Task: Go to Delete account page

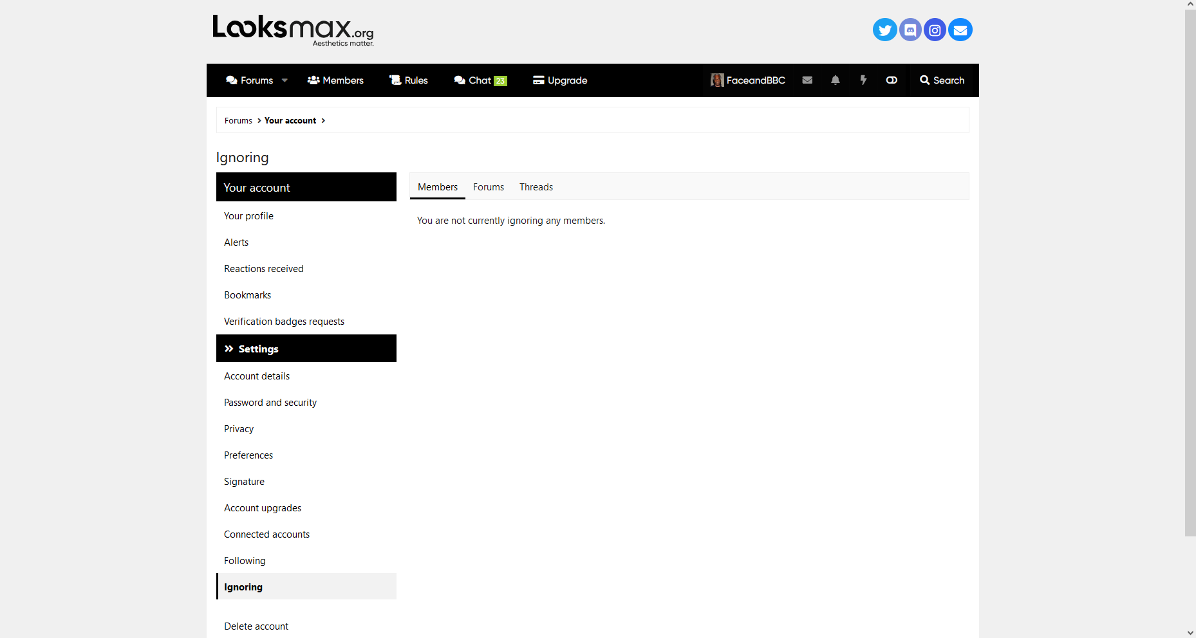Action: (x=256, y=626)
